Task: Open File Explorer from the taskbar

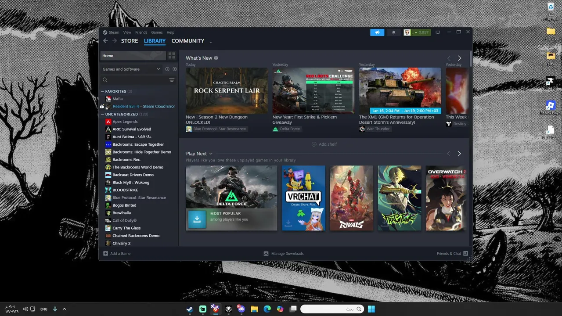Action: [x=254, y=309]
